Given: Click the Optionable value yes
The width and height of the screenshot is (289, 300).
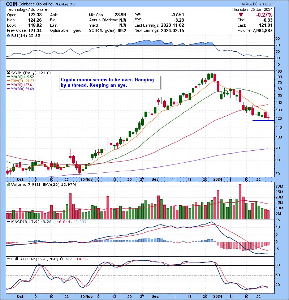Looking at the screenshot, I should pos(77,31).
